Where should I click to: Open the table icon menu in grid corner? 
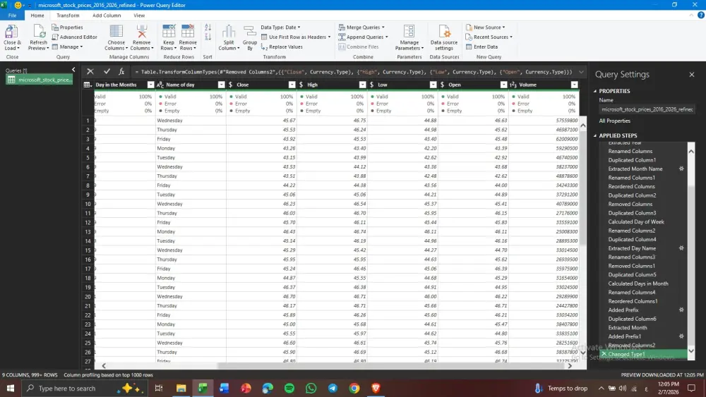(x=88, y=85)
